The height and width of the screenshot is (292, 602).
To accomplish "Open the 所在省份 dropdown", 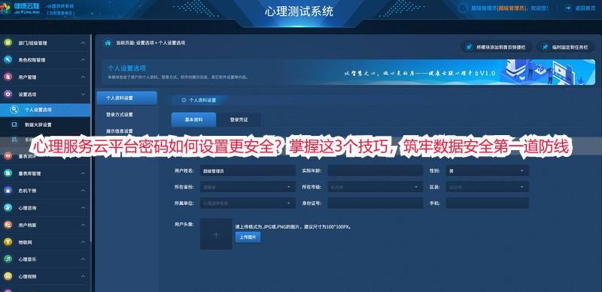I will click(x=248, y=187).
